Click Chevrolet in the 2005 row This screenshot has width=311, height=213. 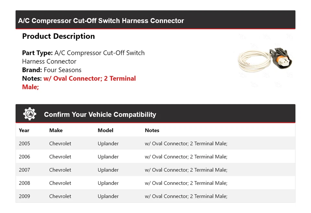[60, 144]
